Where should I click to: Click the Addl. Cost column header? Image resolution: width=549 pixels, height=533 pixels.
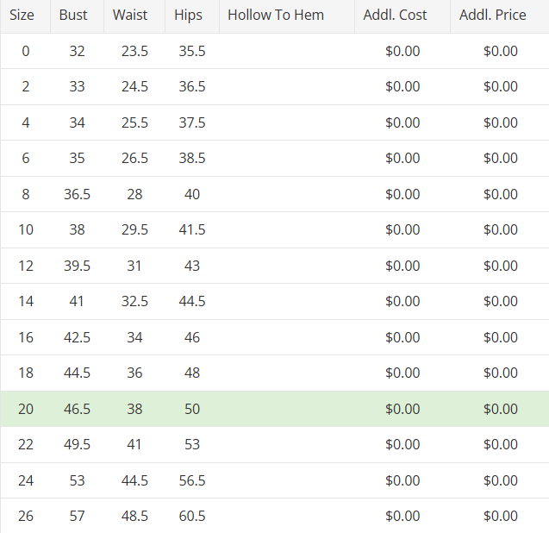396,16
